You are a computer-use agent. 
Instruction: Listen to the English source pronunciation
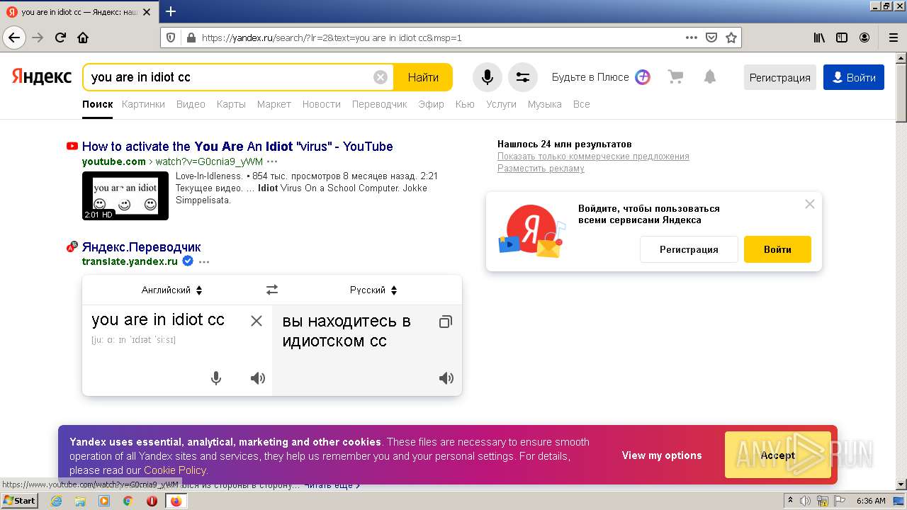point(258,378)
